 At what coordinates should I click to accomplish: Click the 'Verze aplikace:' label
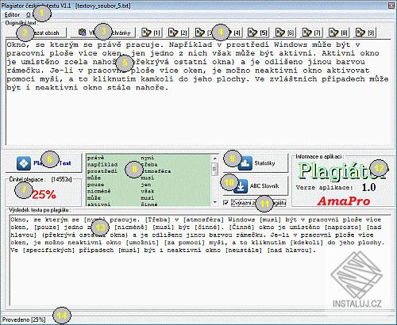(x=324, y=188)
